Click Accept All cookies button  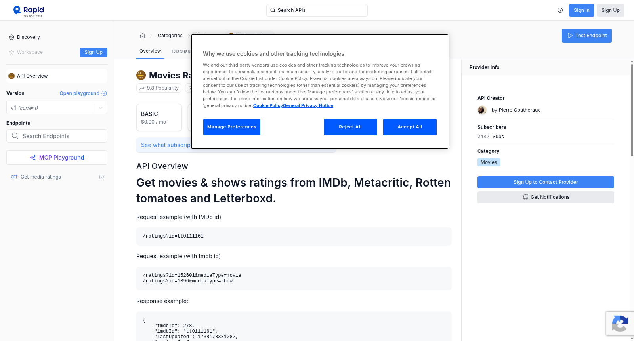[410, 127]
